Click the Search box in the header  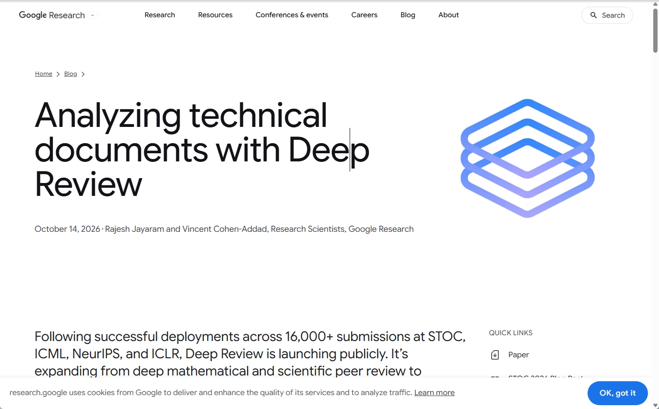click(607, 15)
